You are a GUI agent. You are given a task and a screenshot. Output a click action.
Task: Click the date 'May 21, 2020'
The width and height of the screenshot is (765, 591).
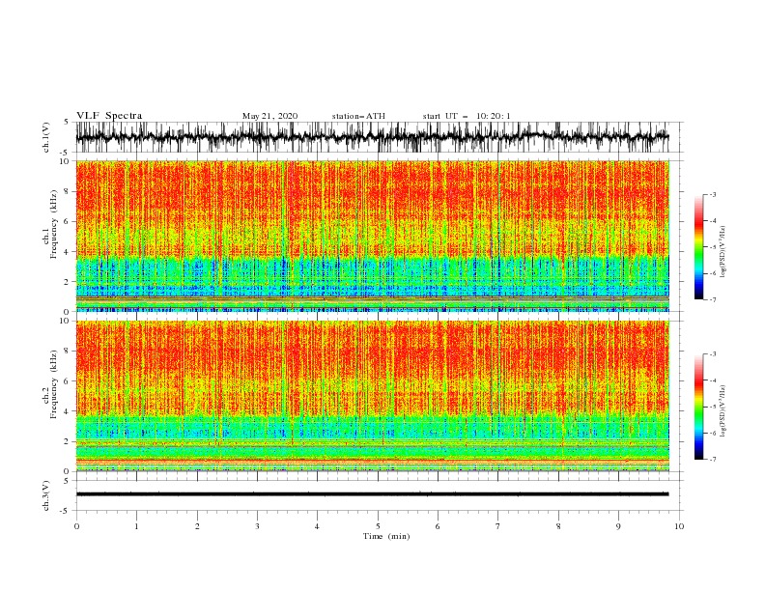point(269,116)
